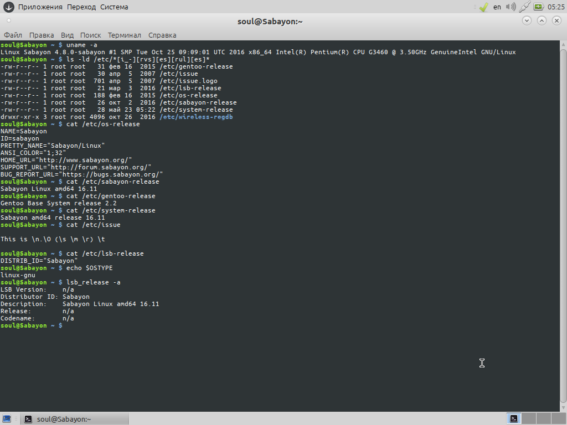This screenshot has height=425, width=567.
Task: Click the /etc/lsb-release listing row
Action: pos(111,88)
